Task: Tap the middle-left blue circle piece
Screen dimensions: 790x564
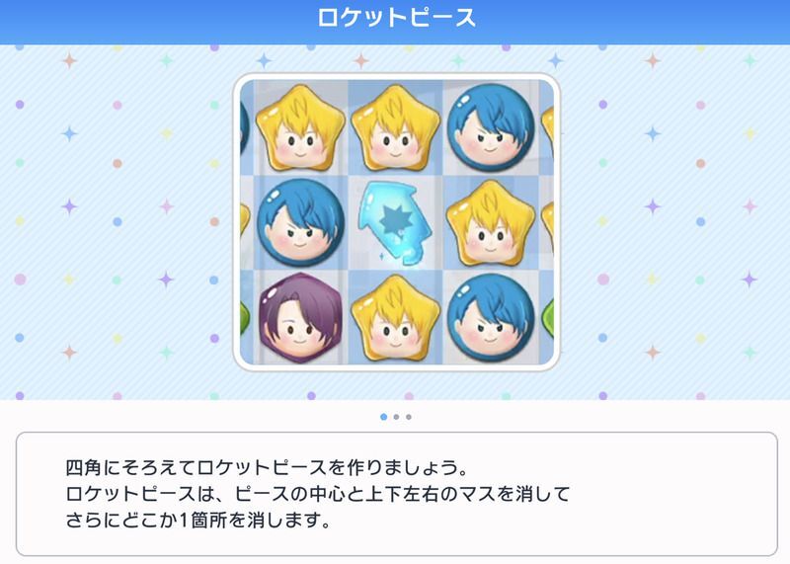Action: click(x=301, y=222)
